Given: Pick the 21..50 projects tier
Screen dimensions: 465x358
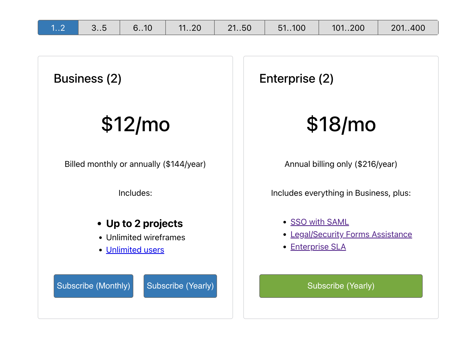Looking at the screenshot, I should (239, 28).
